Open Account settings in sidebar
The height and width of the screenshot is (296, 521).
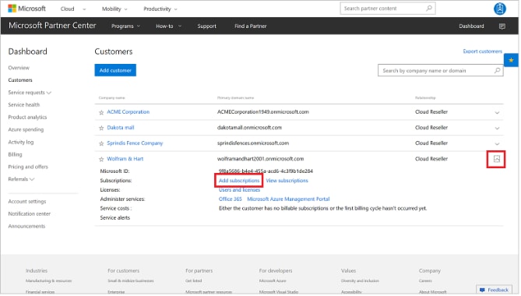pyautogui.click(x=27, y=202)
